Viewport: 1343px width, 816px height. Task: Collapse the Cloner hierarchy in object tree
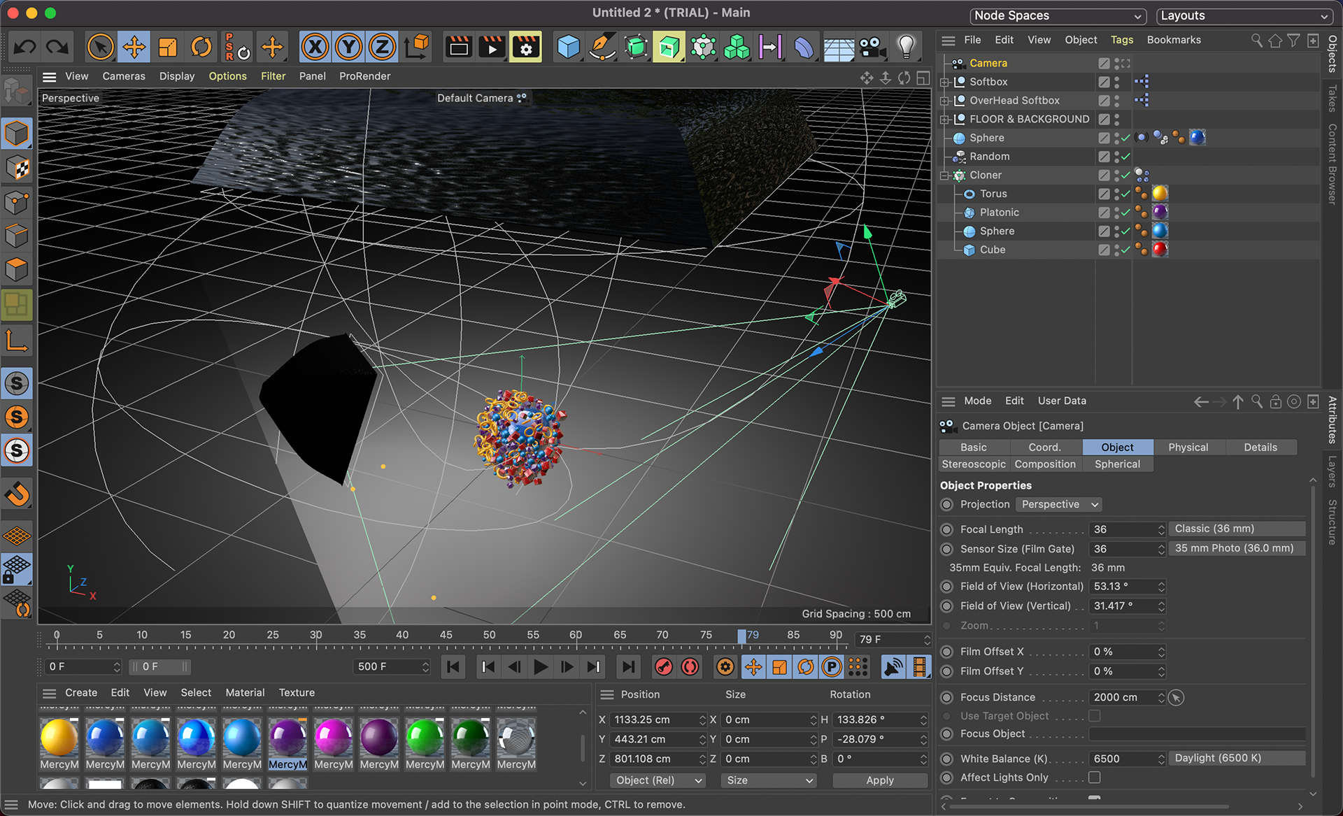tap(945, 176)
